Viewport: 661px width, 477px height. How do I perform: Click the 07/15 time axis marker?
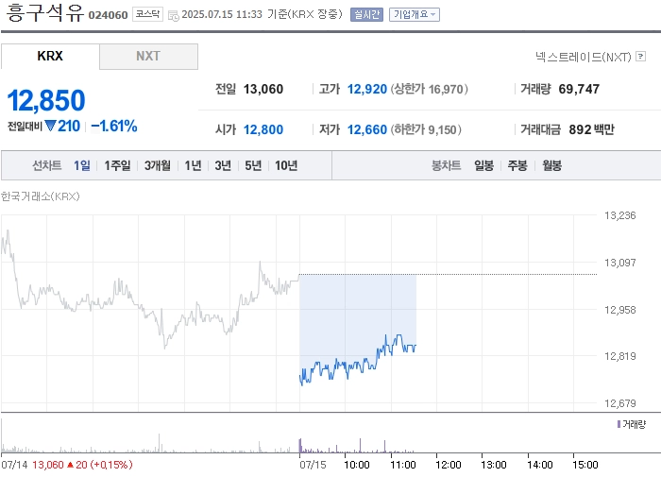313,465
